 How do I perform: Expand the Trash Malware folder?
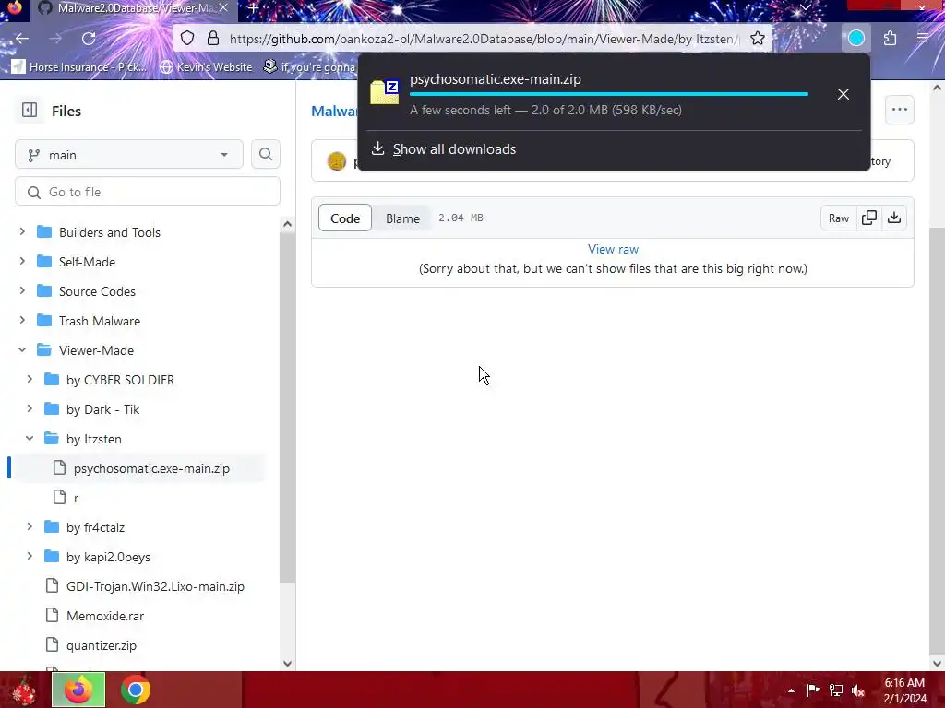(22, 320)
